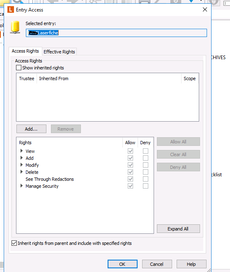Open the Effective Rights tab
Screen dimensions: 230x272
(59, 52)
